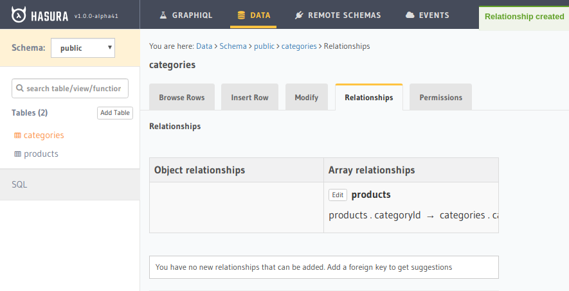Edit the products array relationship
This screenshot has width=569, height=291.
[x=338, y=195]
